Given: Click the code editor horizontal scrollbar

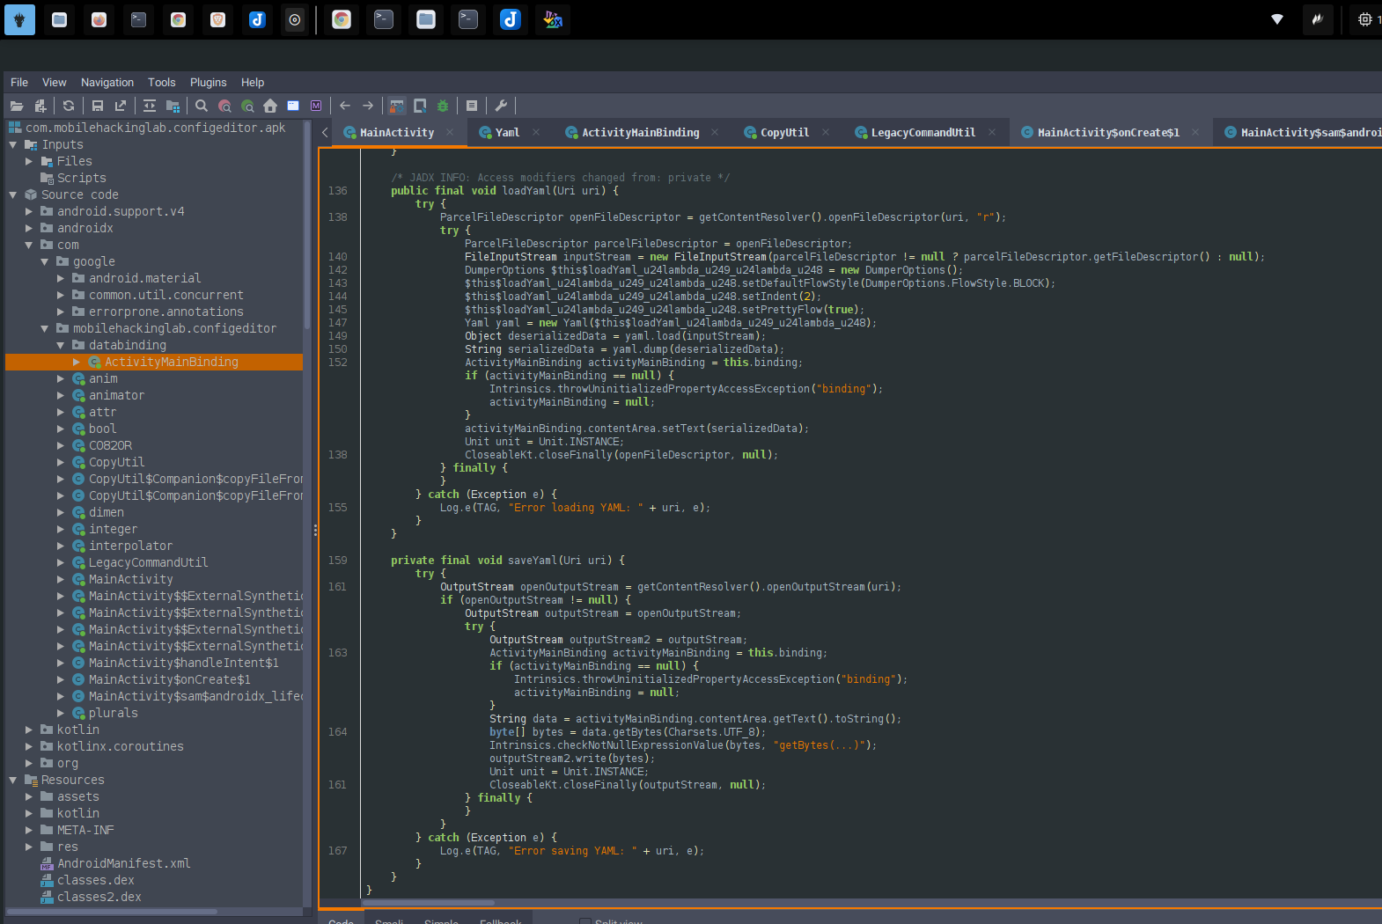Looking at the screenshot, I should pyautogui.click(x=429, y=903).
